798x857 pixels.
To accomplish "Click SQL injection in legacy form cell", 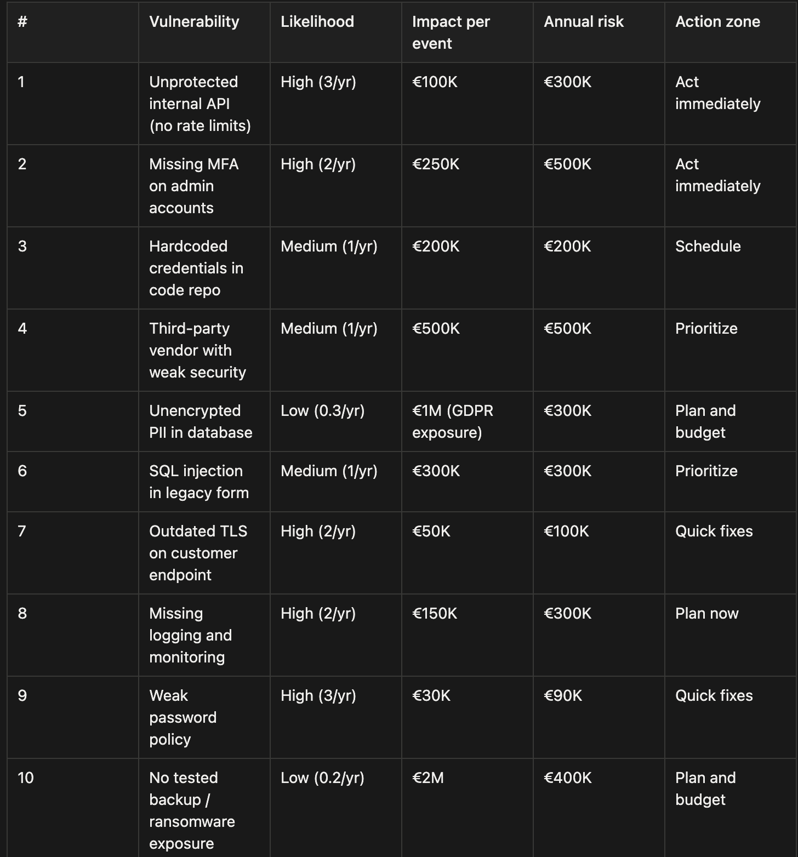I will [x=198, y=482].
